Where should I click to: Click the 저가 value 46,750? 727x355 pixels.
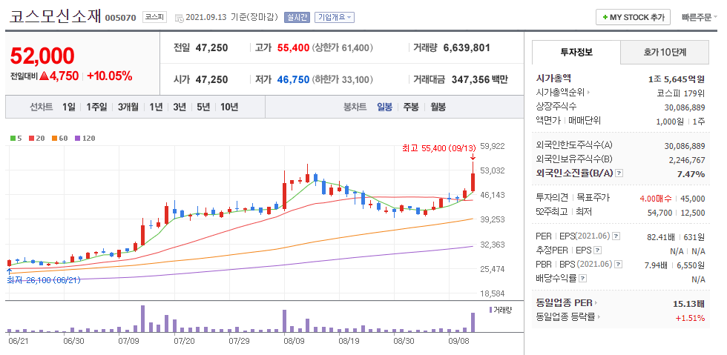pos(293,80)
